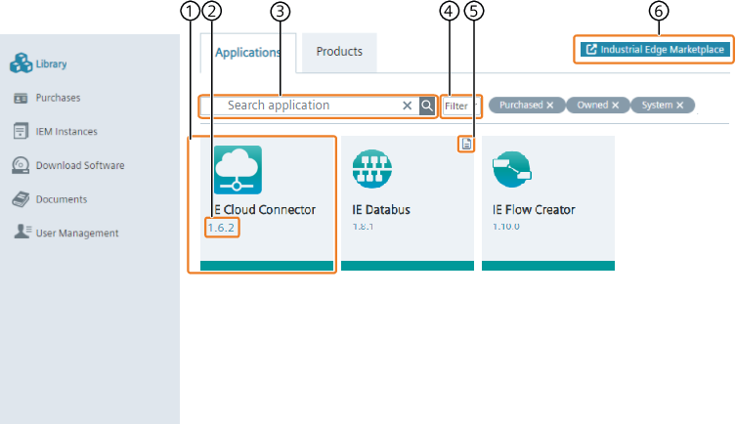Image resolution: width=736 pixels, height=424 pixels.
Task: Click the Library cubes icon
Action: pyautogui.click(x=22, y=64)
